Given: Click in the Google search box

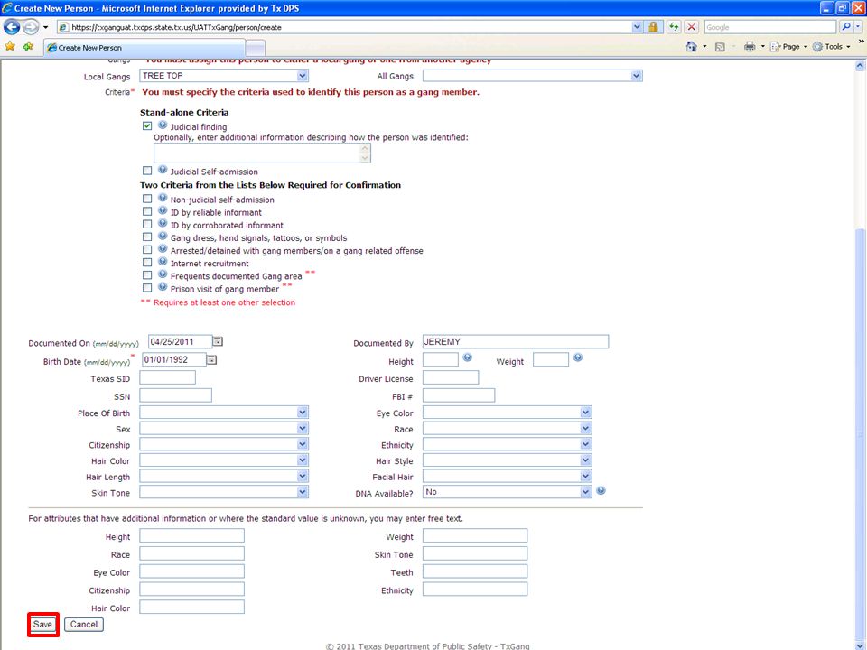Looking at the screenshot, I should (x=770, y=26).
